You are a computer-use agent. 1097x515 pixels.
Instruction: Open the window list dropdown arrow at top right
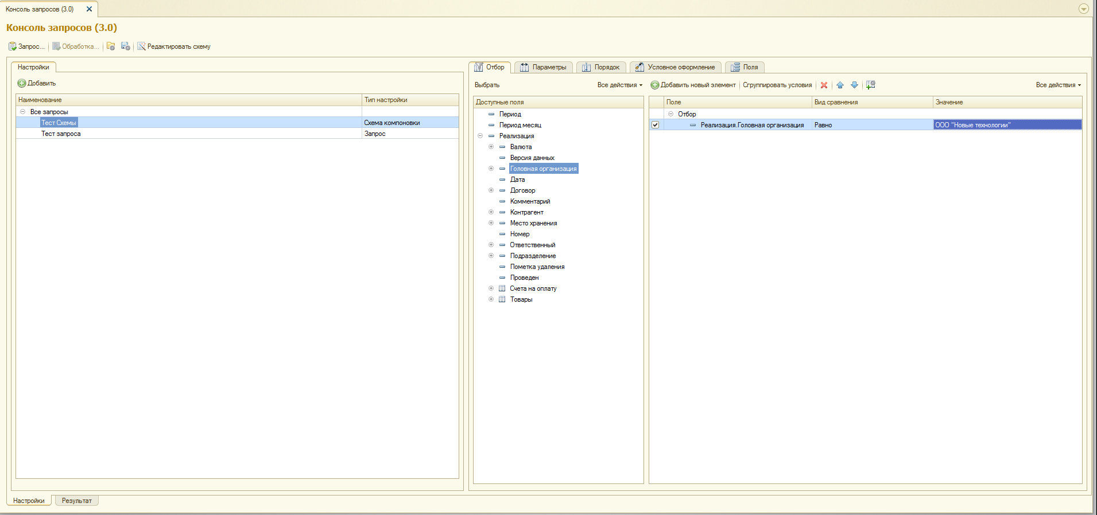pos(1084,9)
